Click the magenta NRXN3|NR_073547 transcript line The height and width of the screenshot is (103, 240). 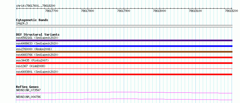click(x=124, y=92)
